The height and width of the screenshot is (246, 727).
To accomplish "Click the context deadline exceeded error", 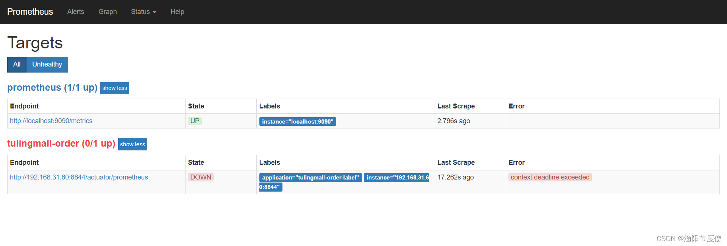I will [x=550, y=177].
